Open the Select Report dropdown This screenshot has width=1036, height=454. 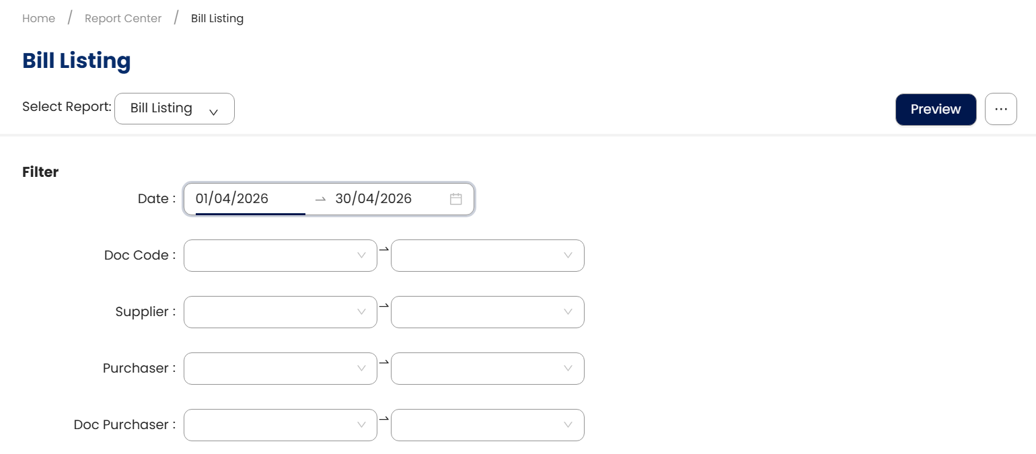click(x=174, y=109)
